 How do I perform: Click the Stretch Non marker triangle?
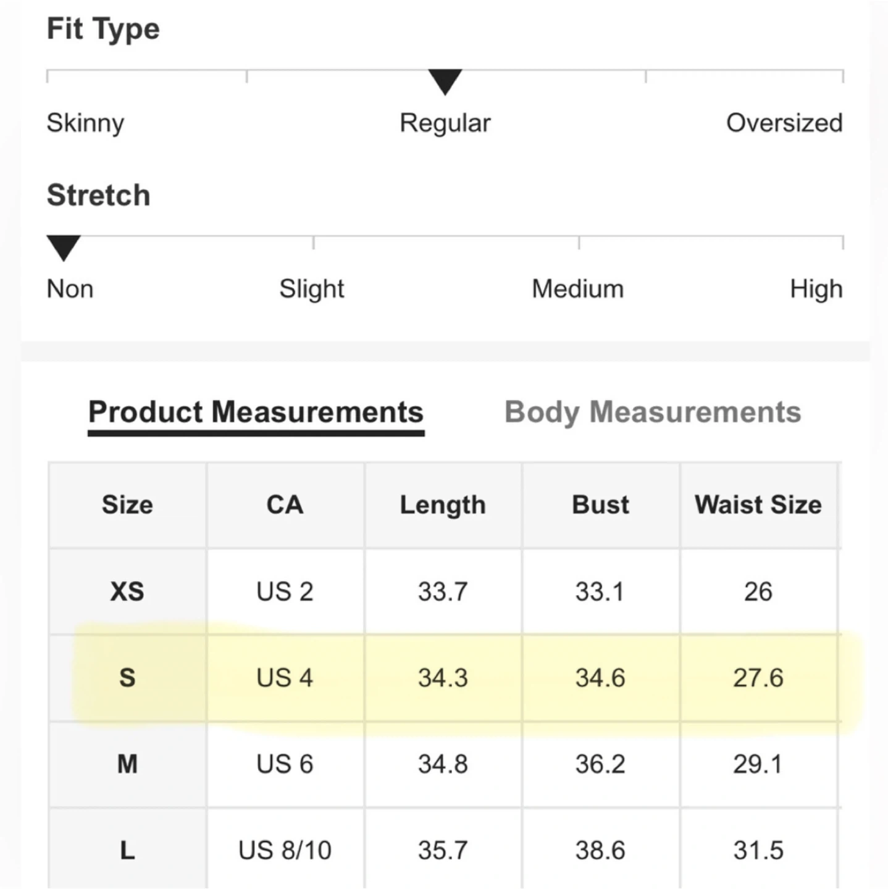point(64,247)
